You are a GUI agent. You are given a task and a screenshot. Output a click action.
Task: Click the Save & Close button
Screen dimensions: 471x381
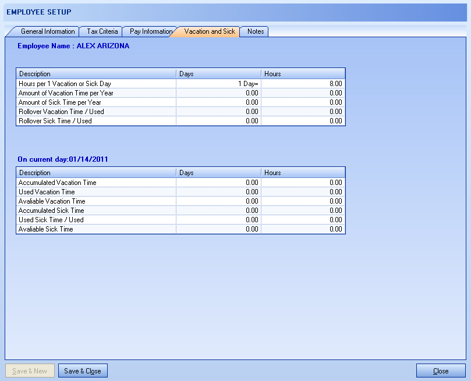(83, 371)
